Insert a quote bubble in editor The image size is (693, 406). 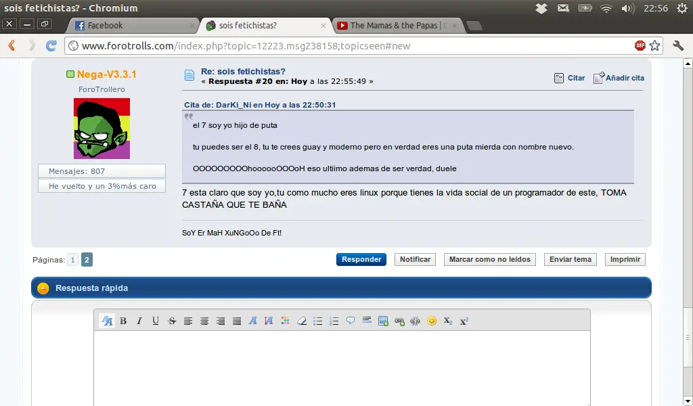coord(351,320)
